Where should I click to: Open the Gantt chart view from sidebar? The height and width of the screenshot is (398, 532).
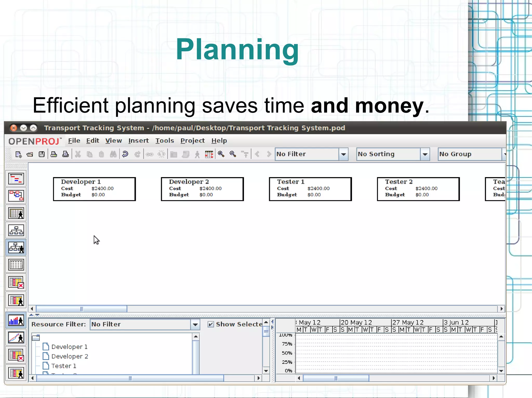click(x=16, y=179)
